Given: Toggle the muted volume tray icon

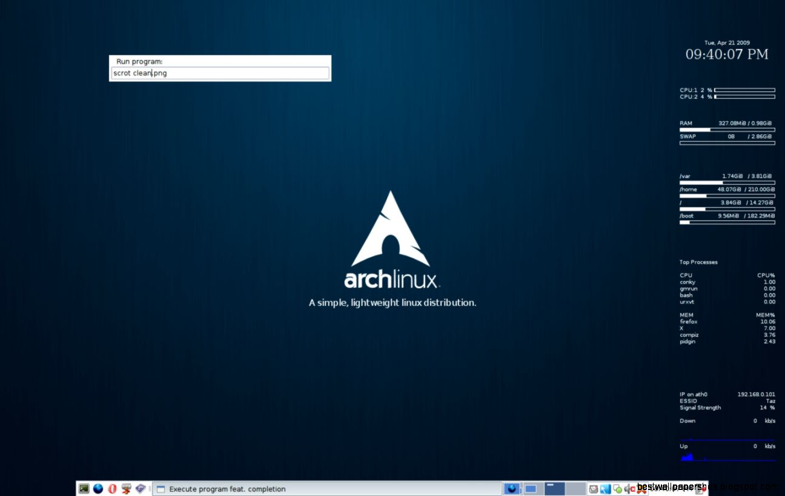Looking at the screenshot, I should [630, 489].
